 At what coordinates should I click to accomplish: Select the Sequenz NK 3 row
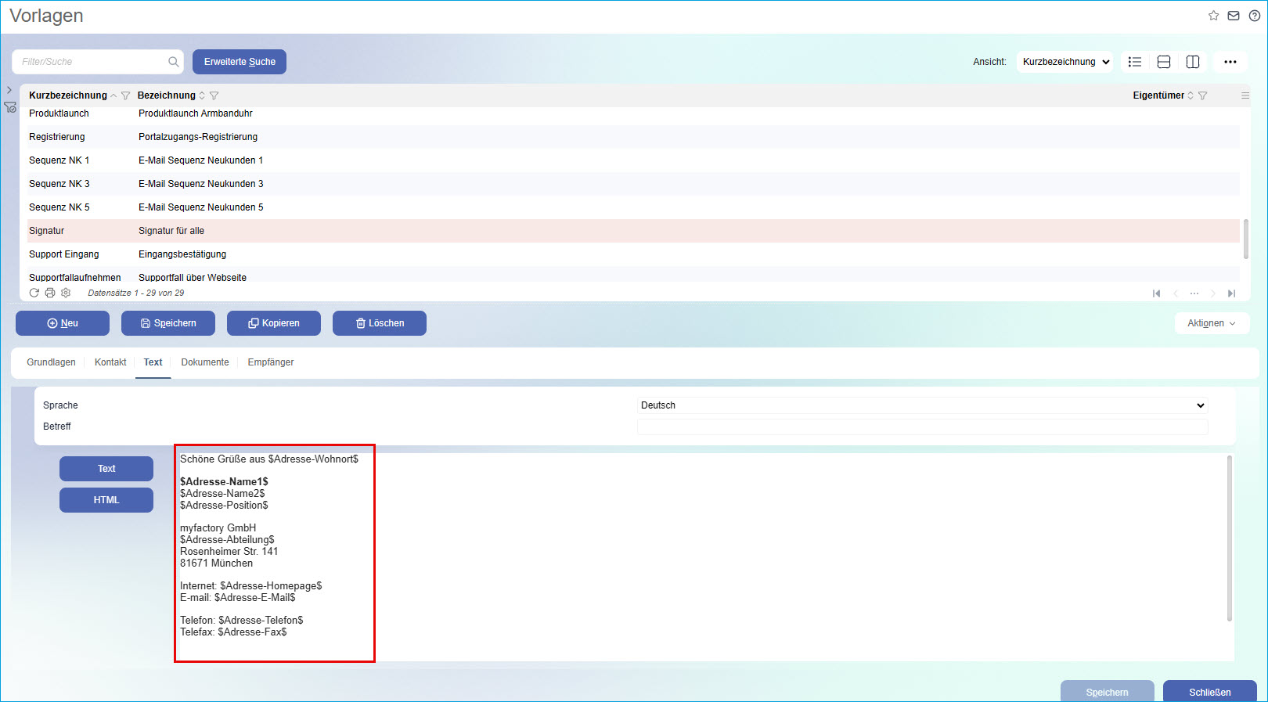point(633,184)
